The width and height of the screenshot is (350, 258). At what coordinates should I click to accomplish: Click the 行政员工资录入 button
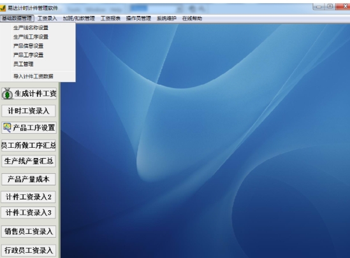(29, 250)
